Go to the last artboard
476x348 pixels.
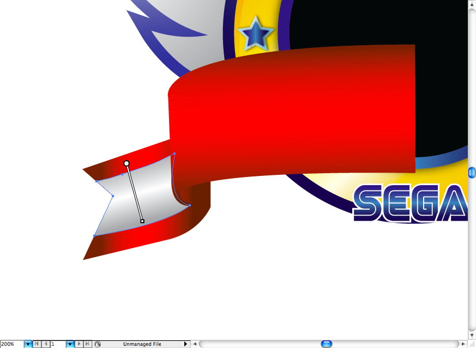coord(87,344)
